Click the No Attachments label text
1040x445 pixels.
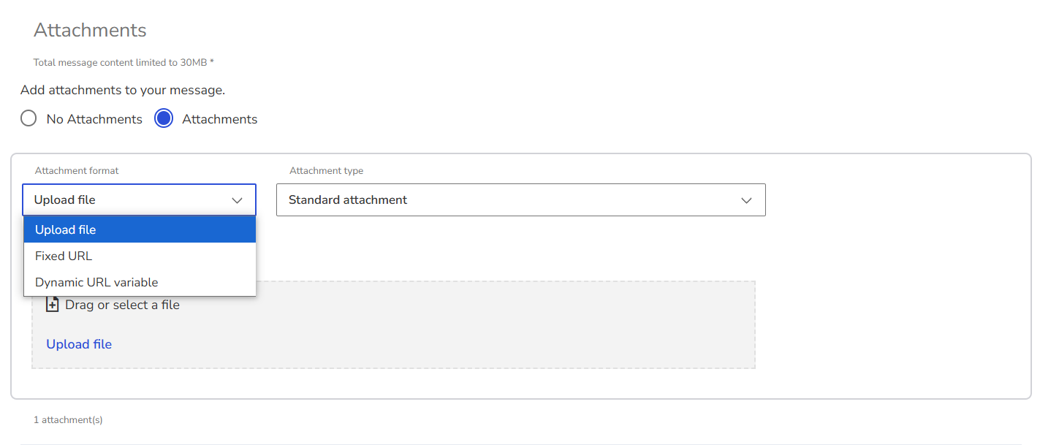[x=94, y=119]
